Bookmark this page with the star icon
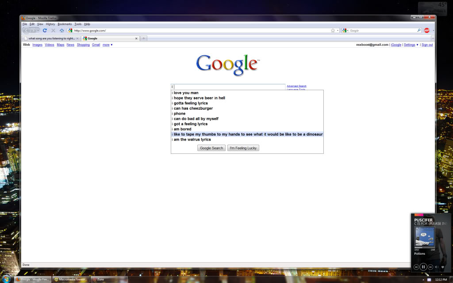453x283 pixels. 333,31
